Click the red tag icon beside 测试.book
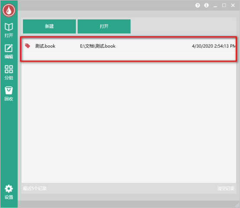This screenshot has height=208, width=240. point(28,46)
